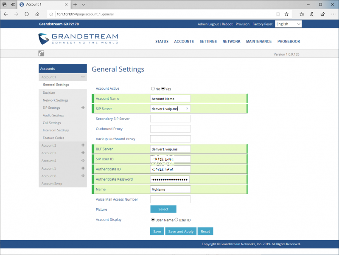Open browser settings and more ellipsis

pos(333,14)
